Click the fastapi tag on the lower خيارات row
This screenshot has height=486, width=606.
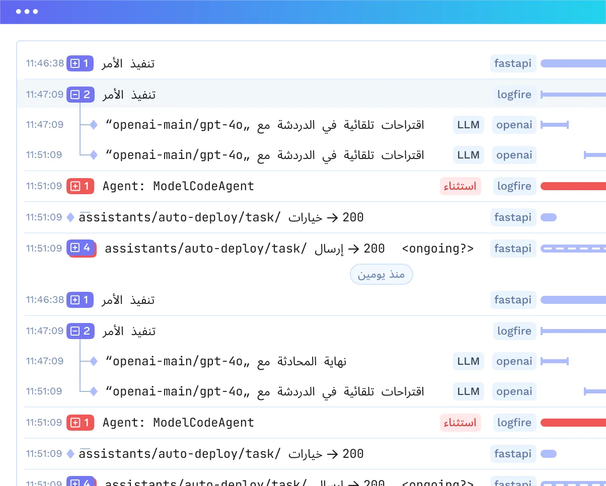point(513,454)
